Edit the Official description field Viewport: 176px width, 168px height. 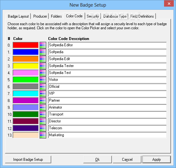coord(107,87)
